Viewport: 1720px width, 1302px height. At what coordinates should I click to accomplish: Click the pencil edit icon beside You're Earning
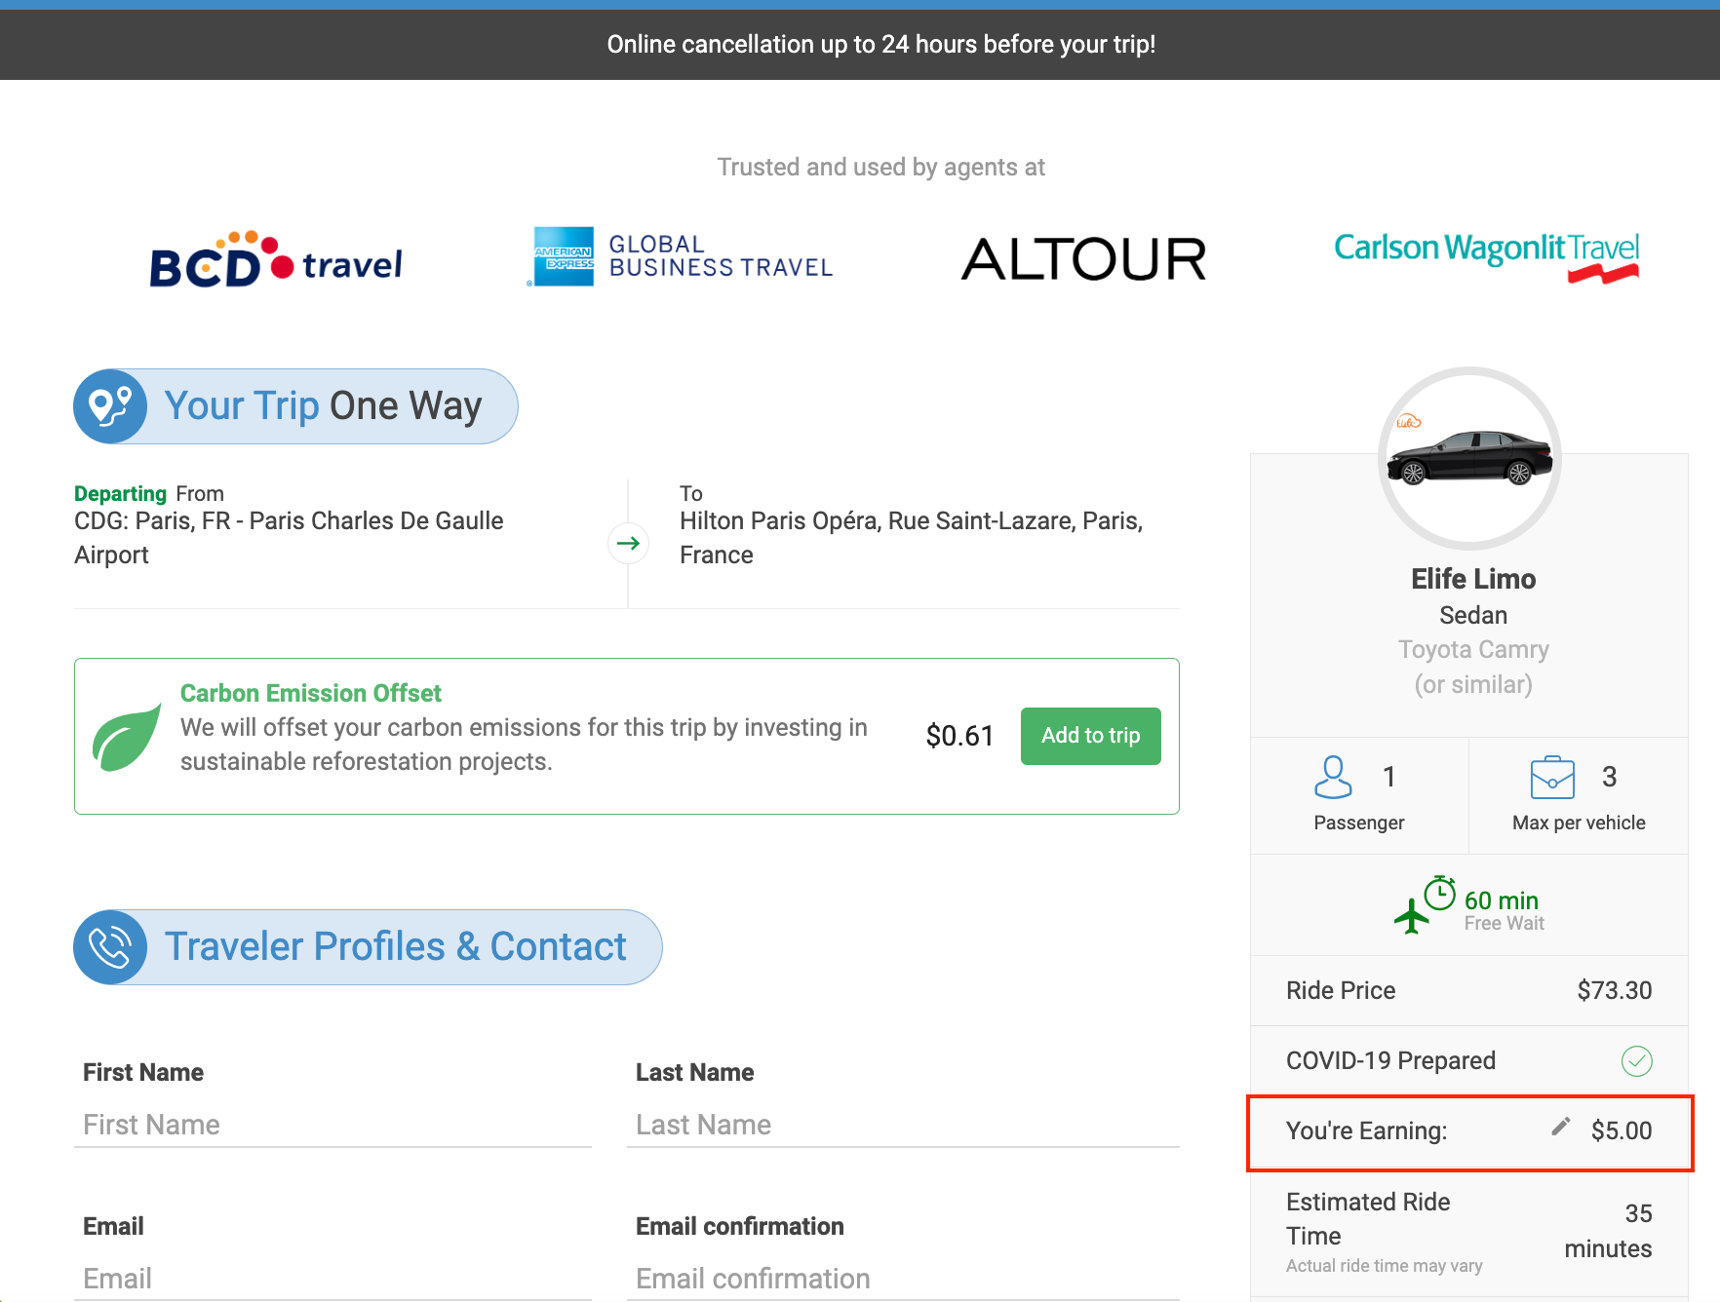[x=1560, y=1128]
